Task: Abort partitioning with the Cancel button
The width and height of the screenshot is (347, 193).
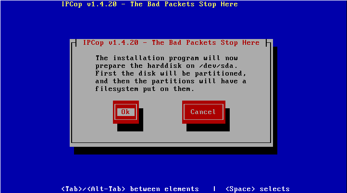Action: [x=204, y=112]
